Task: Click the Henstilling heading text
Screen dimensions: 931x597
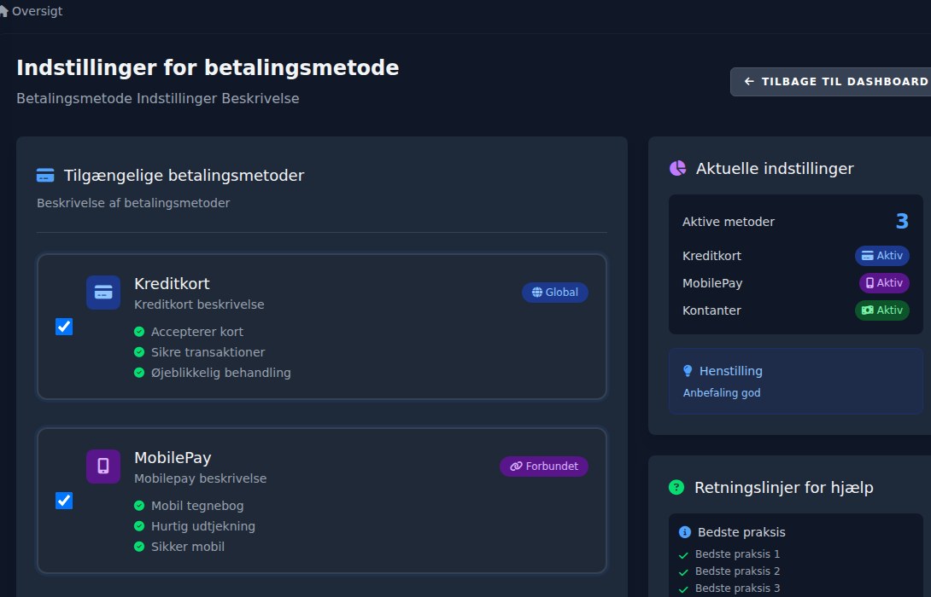Action: point(731,371)
